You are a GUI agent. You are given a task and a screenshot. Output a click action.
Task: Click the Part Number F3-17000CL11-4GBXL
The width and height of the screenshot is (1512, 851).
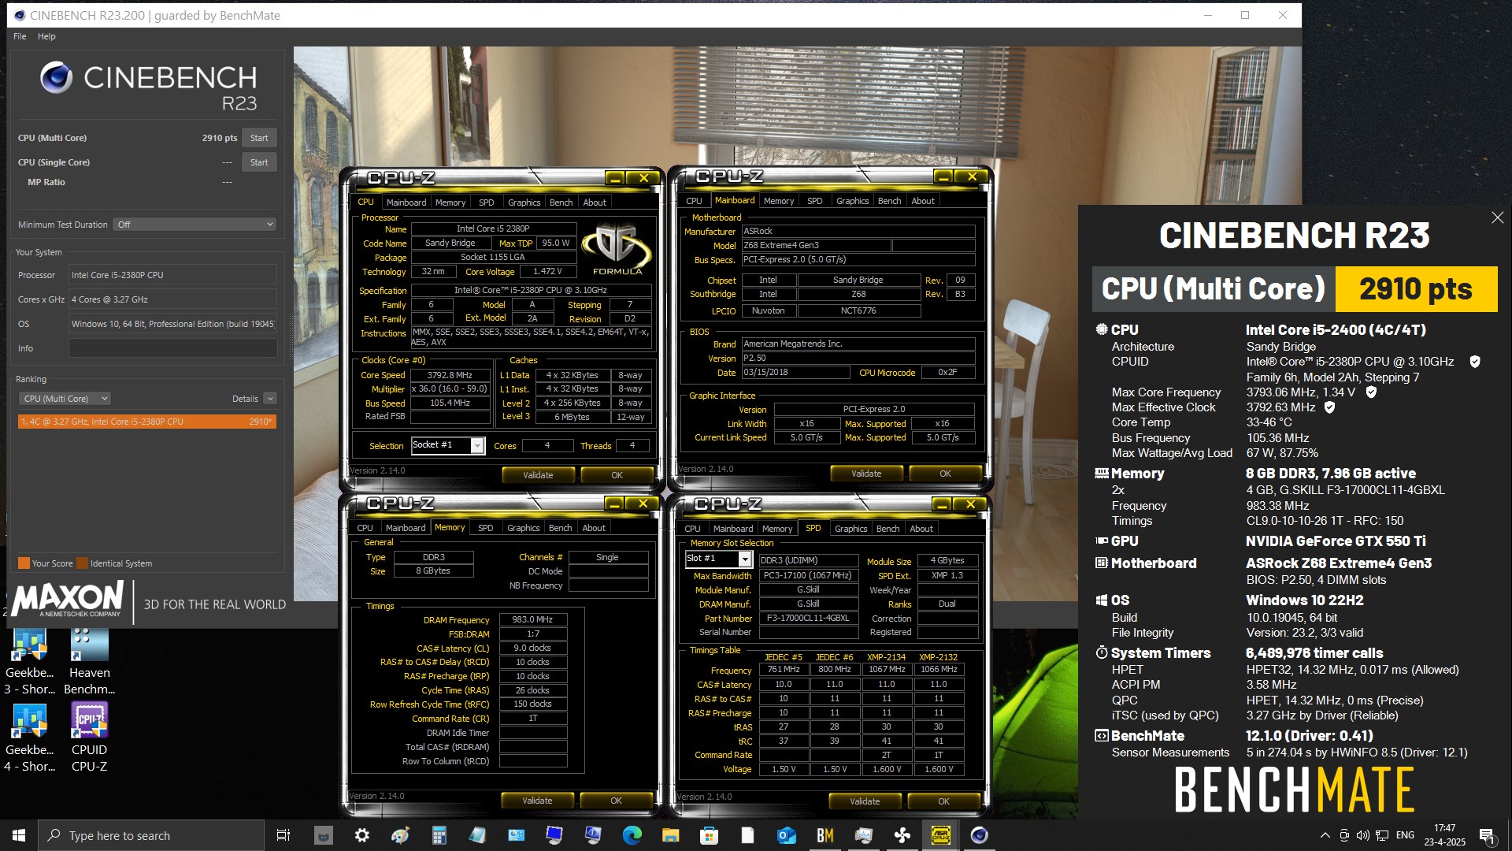[x=808, y=619]
